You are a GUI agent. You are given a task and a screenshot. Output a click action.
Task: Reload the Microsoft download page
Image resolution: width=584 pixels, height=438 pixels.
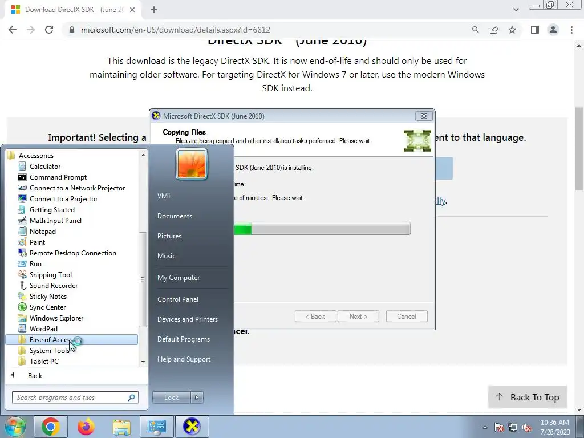point(49,30)
